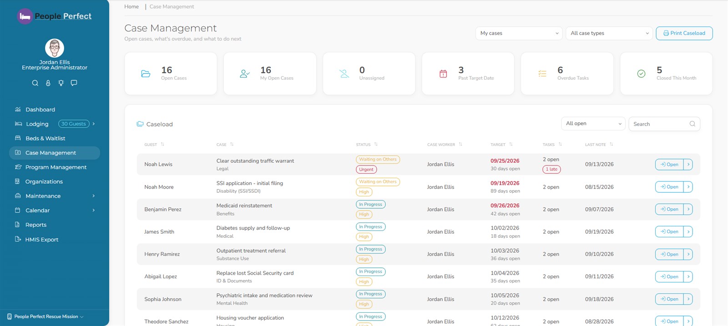Viewport: 728px width, 326px height.
Task: Click the 09/26/2026 target date for Benjamin Perez
Action: point(505,206)
